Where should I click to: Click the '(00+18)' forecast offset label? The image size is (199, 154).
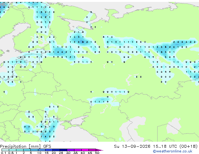click(x=189, y=146)
